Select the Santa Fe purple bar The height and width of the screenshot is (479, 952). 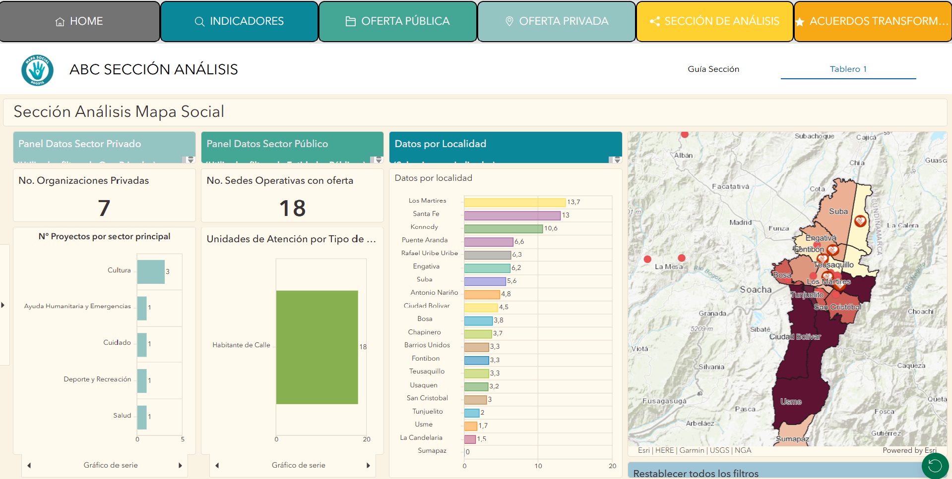click(512, 215)
